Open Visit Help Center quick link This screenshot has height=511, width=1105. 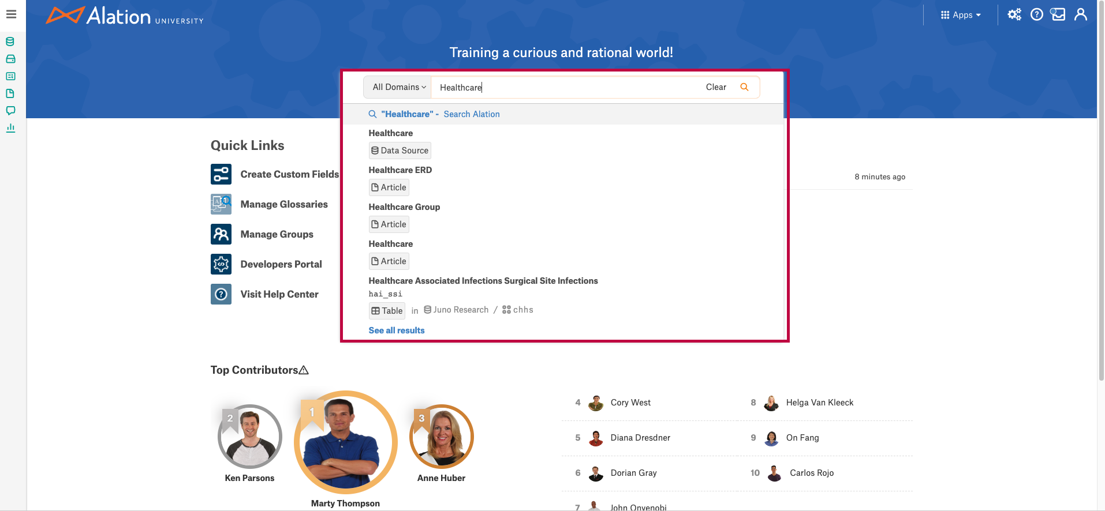tap(279, 294)
